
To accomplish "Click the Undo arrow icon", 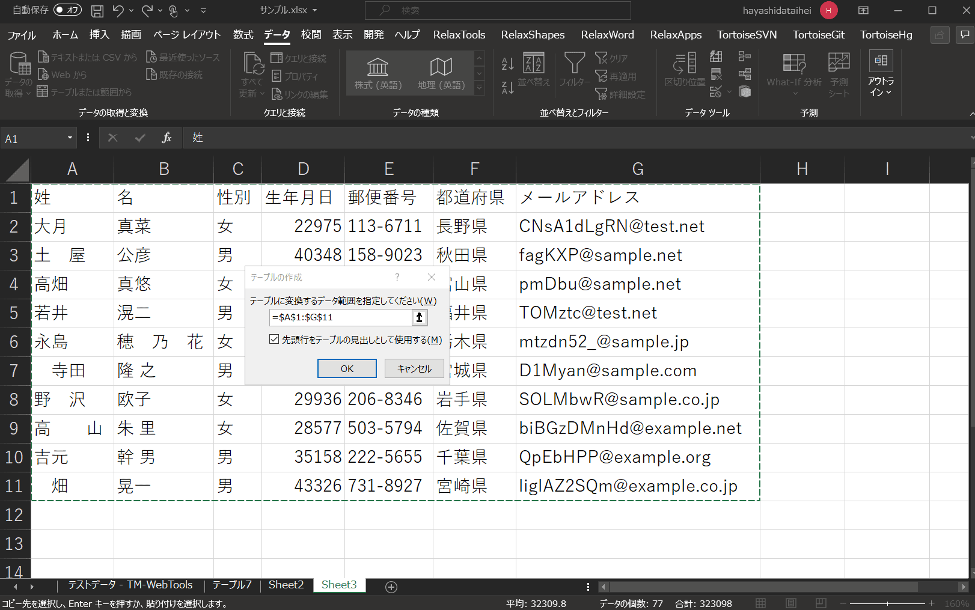I will (x=118, y=11).
